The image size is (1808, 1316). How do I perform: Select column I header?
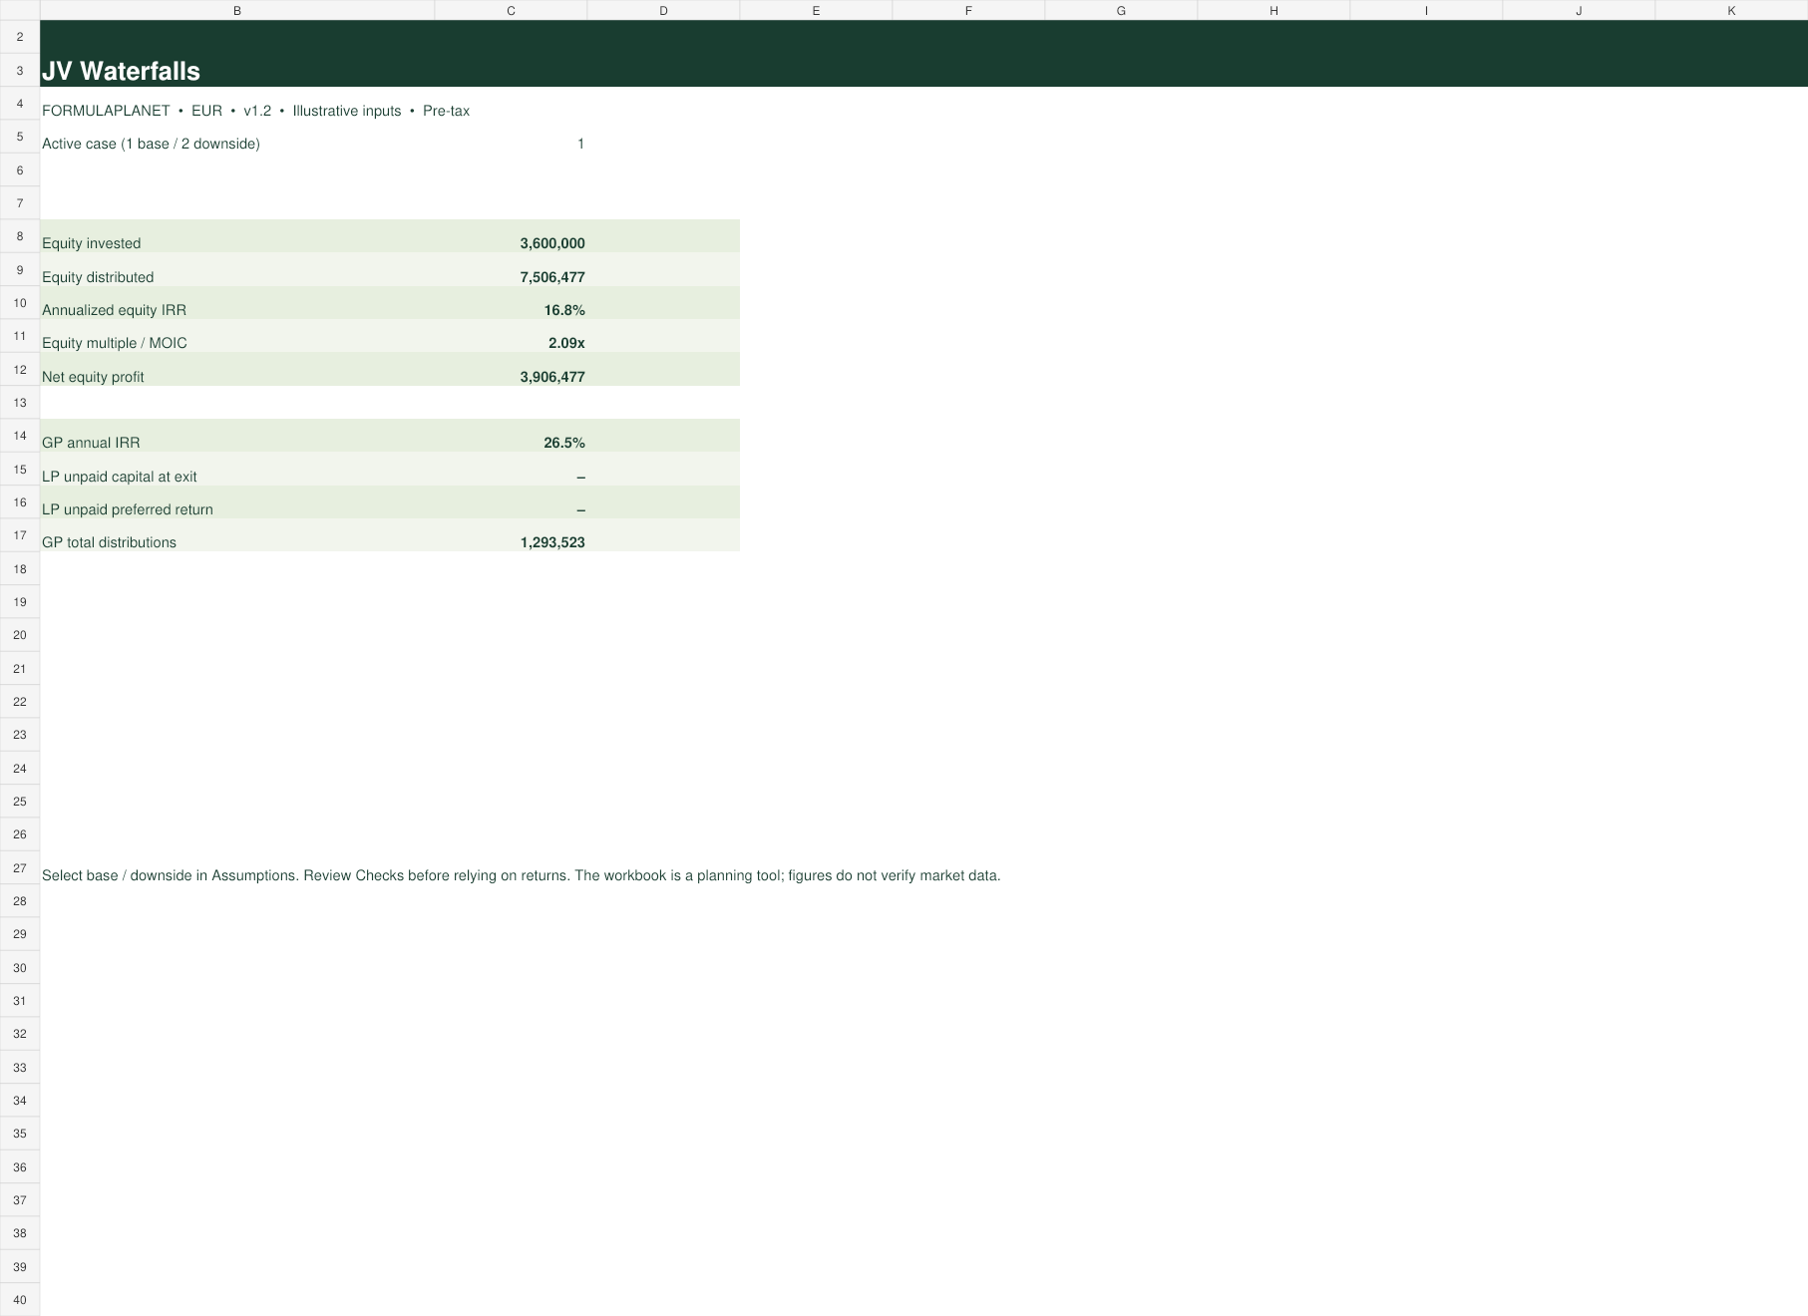[1426, 10]
